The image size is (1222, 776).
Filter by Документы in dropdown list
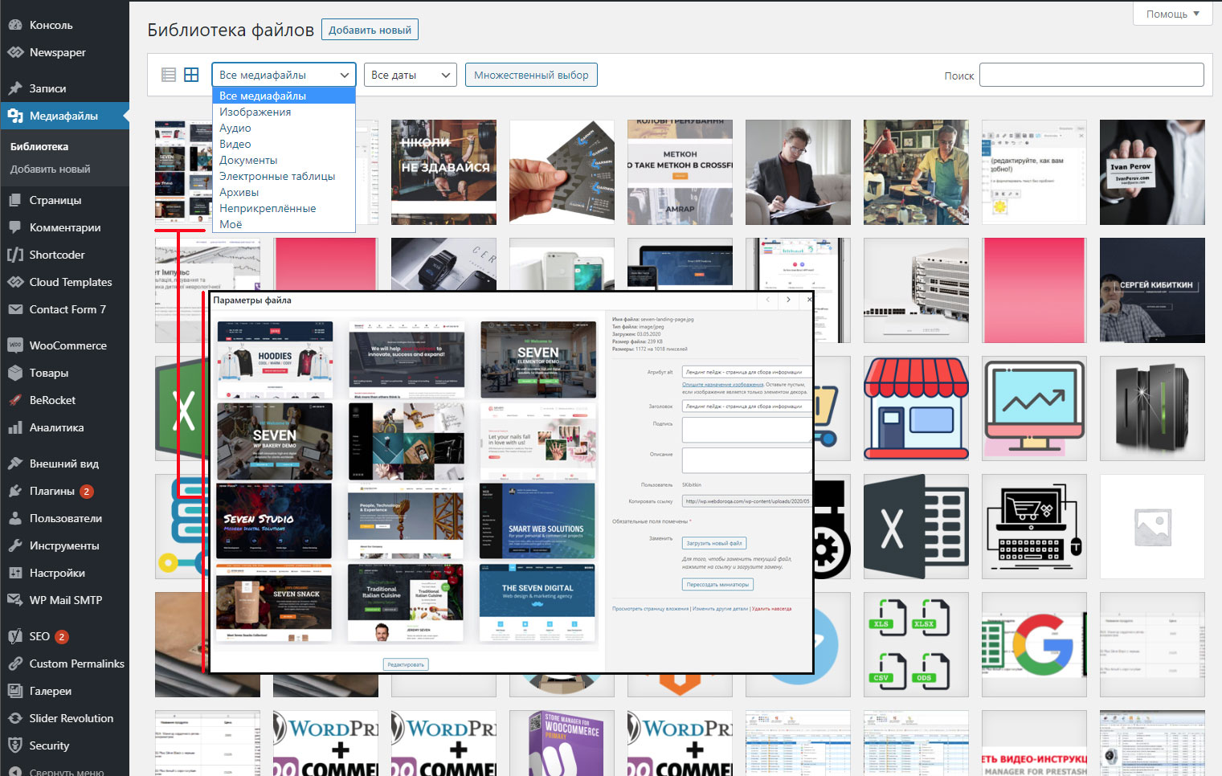(284, 160)
